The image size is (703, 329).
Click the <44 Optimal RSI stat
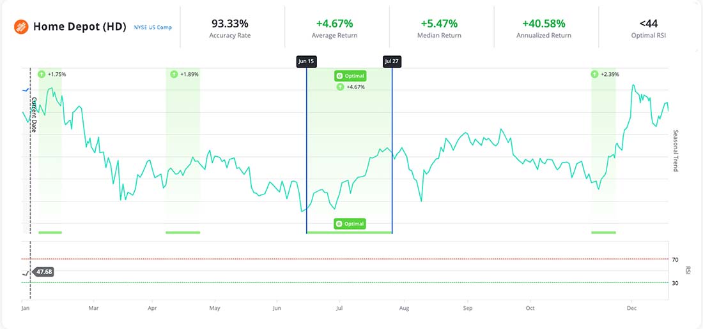tap(648, 27)
